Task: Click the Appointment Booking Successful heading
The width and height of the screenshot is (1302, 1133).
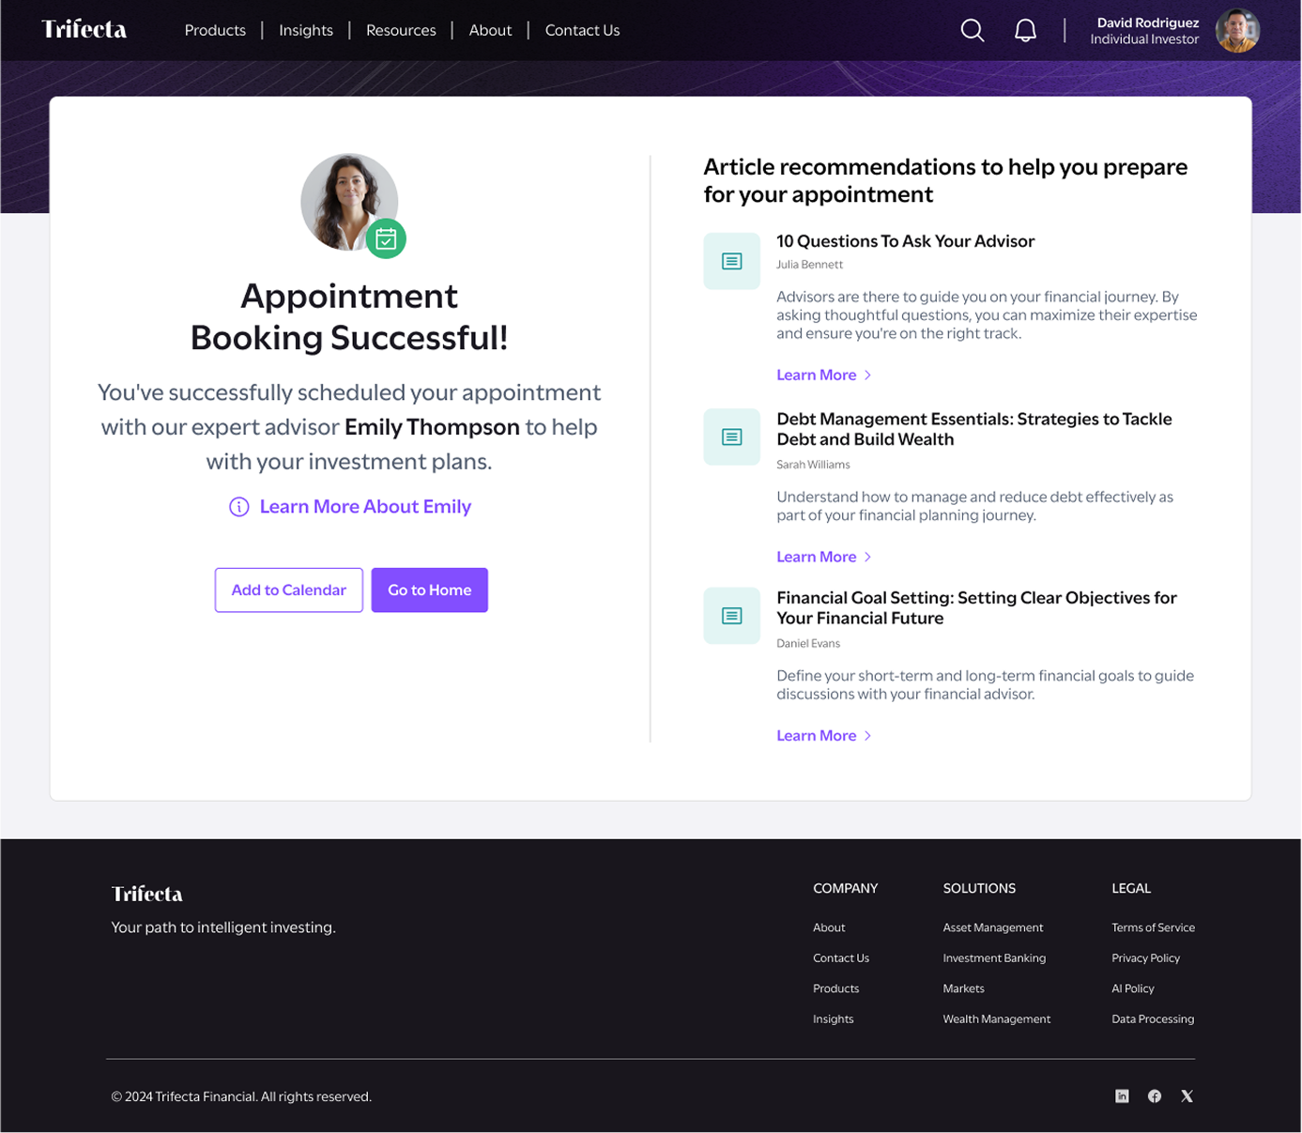Action: point(349,316)
